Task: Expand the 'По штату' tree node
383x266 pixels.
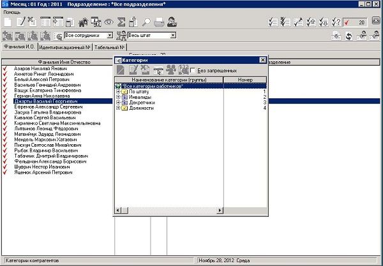Action: (x=118, y=92)
